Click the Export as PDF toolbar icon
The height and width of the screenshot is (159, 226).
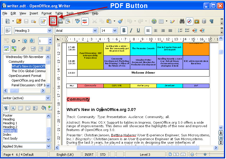tap(53, 21)
